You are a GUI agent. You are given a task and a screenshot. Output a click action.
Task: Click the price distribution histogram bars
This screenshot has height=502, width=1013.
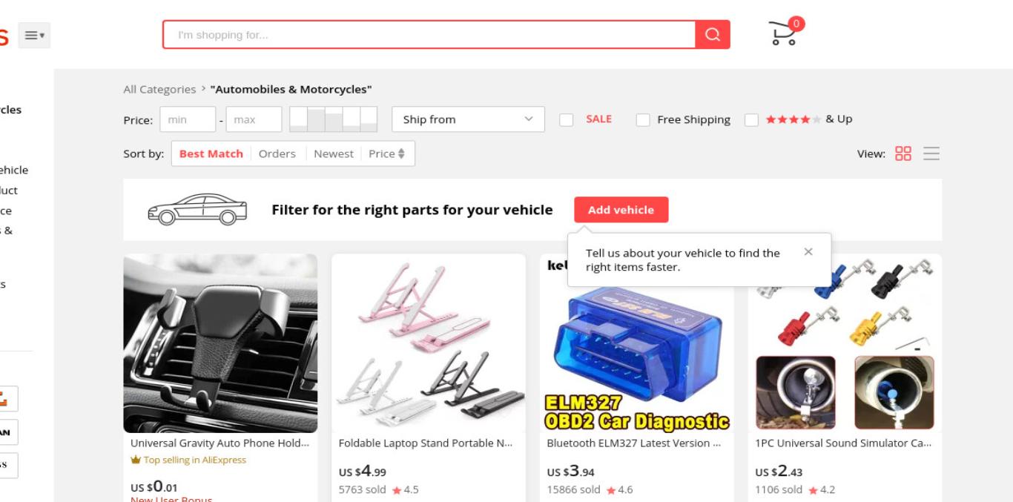coord(333,119)
